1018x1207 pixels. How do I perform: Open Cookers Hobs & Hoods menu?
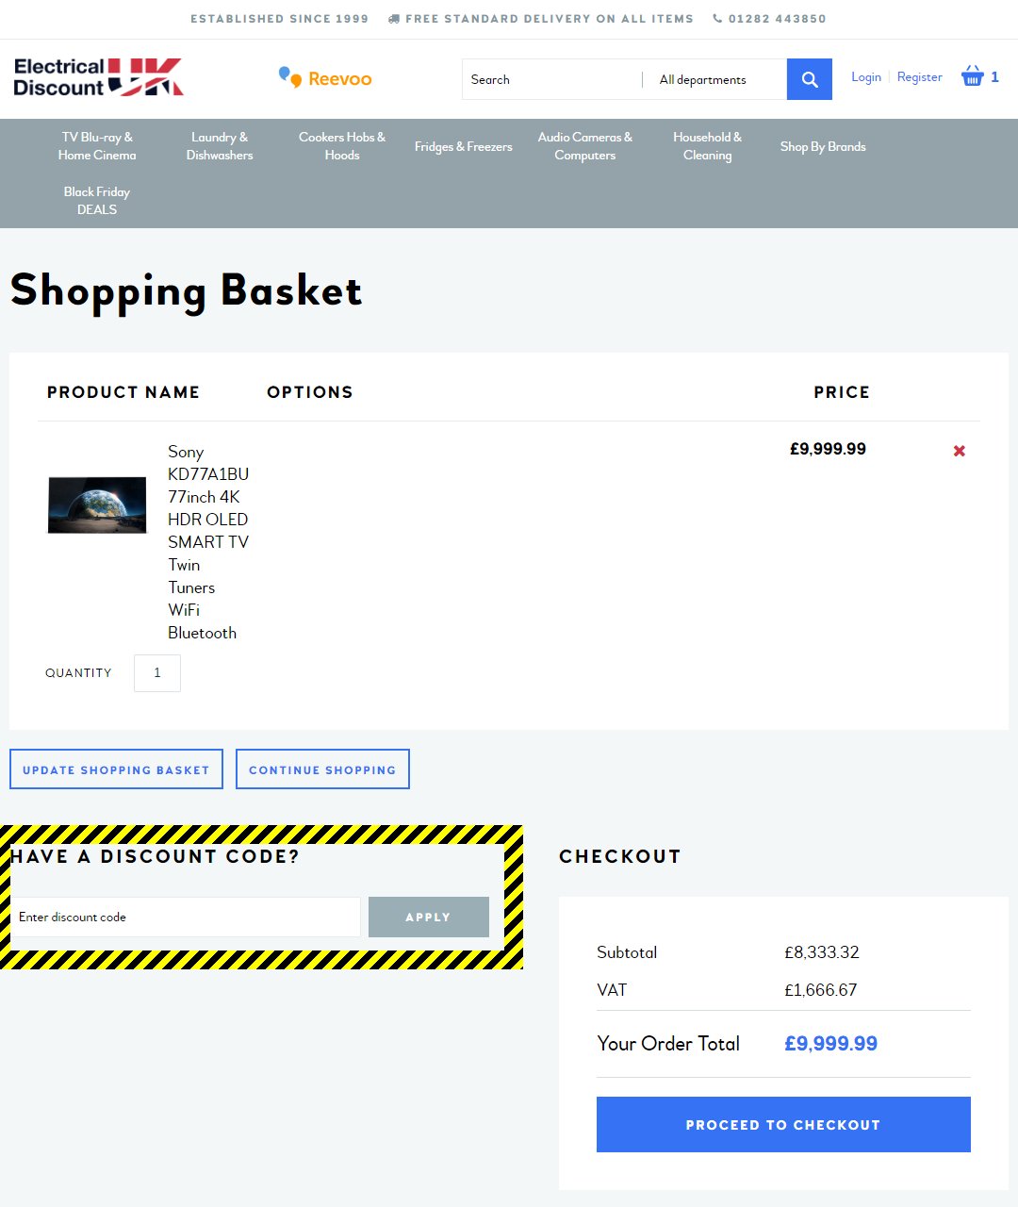pos(342,146)
